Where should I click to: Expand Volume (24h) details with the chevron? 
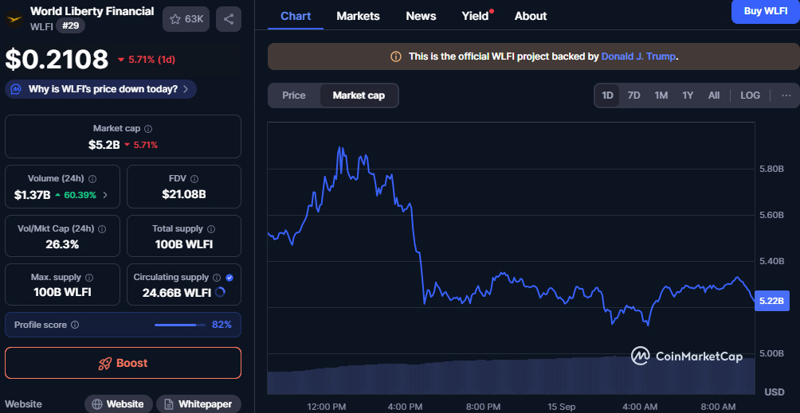(x=105, y=194)
